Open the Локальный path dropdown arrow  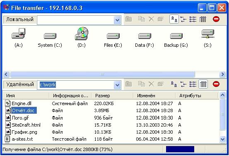click(x=117, y=20)
